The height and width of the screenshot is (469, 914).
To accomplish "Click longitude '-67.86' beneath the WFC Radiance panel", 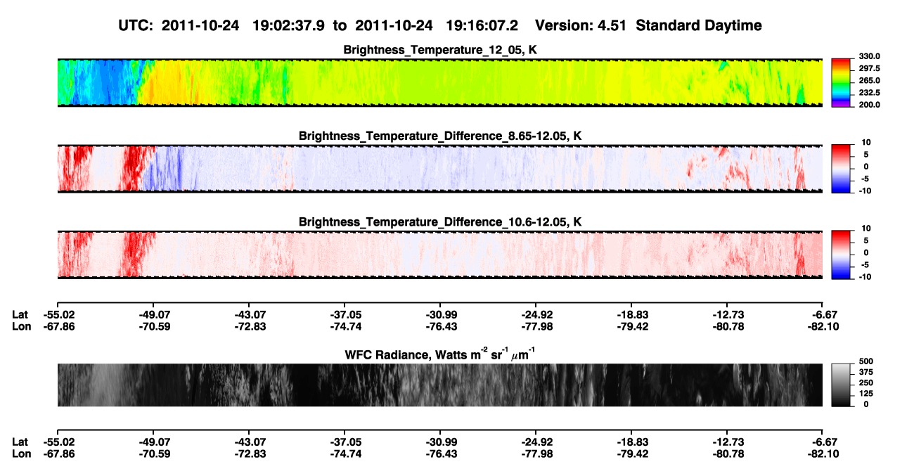I will [58, 454].
